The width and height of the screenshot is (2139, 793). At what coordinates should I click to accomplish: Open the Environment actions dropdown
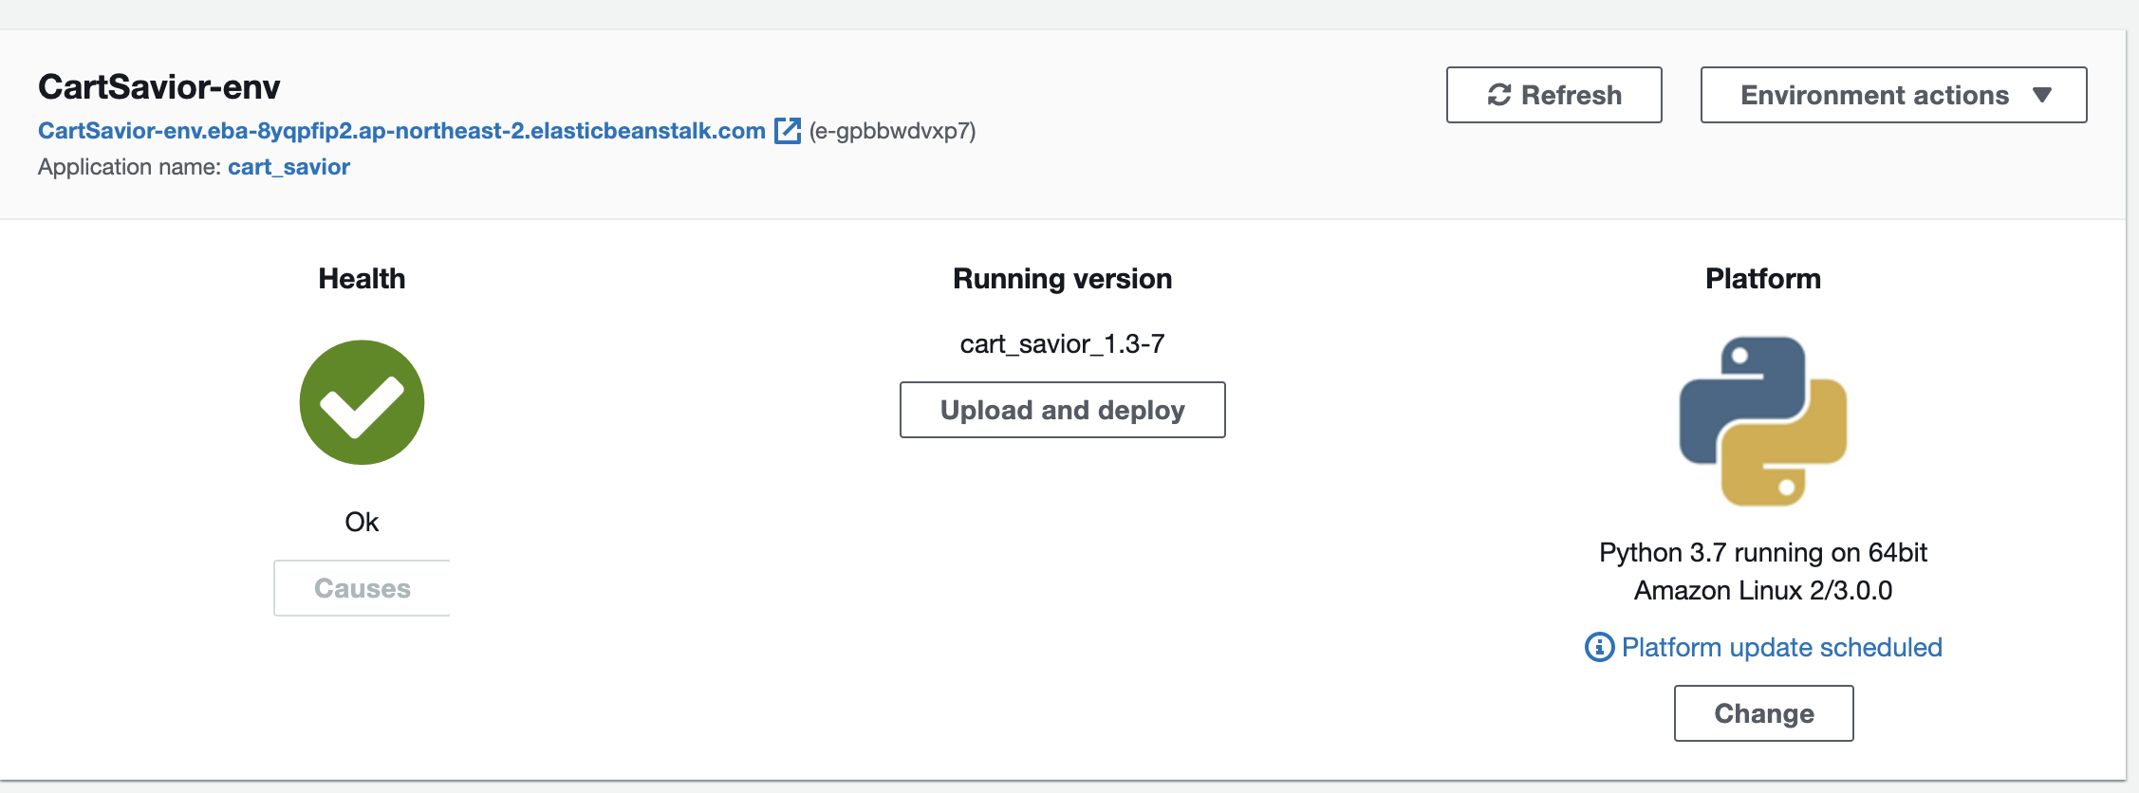1893,95
